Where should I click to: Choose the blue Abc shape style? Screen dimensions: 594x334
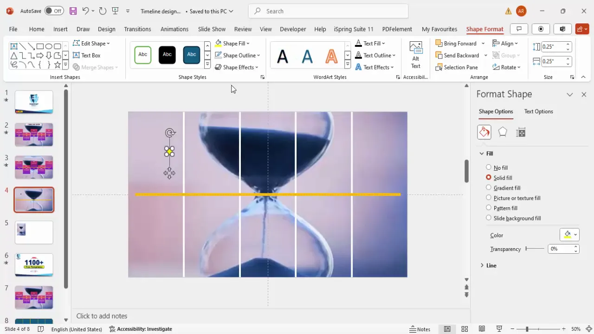click(x=192, y=55)
